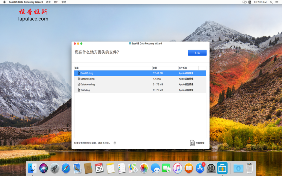Select the DataDisk.dmg disk row
The height and width of the screenshot is (176, 282).
[x=120, y=79]
